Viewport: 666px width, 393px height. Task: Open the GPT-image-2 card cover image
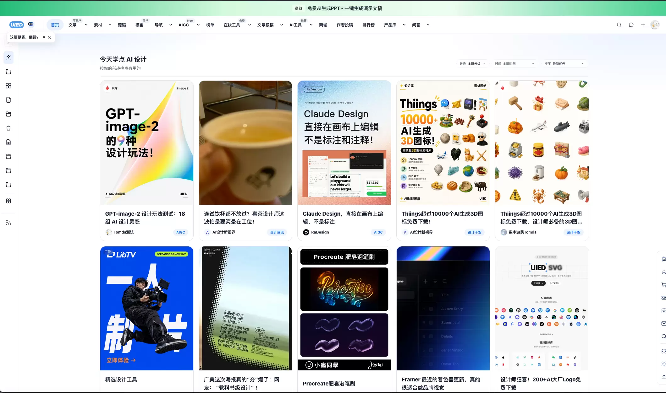pos(147,143)
